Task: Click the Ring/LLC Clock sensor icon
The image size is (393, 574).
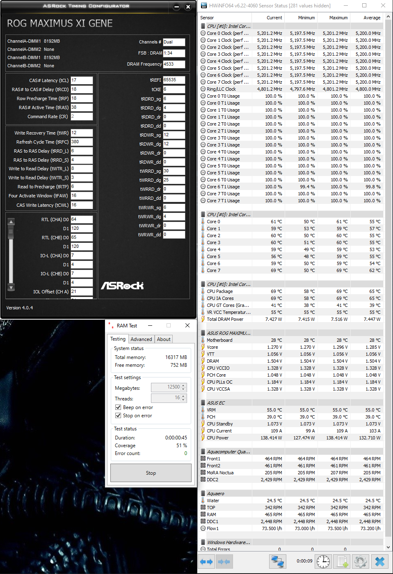Action: [x=203, y=89]
